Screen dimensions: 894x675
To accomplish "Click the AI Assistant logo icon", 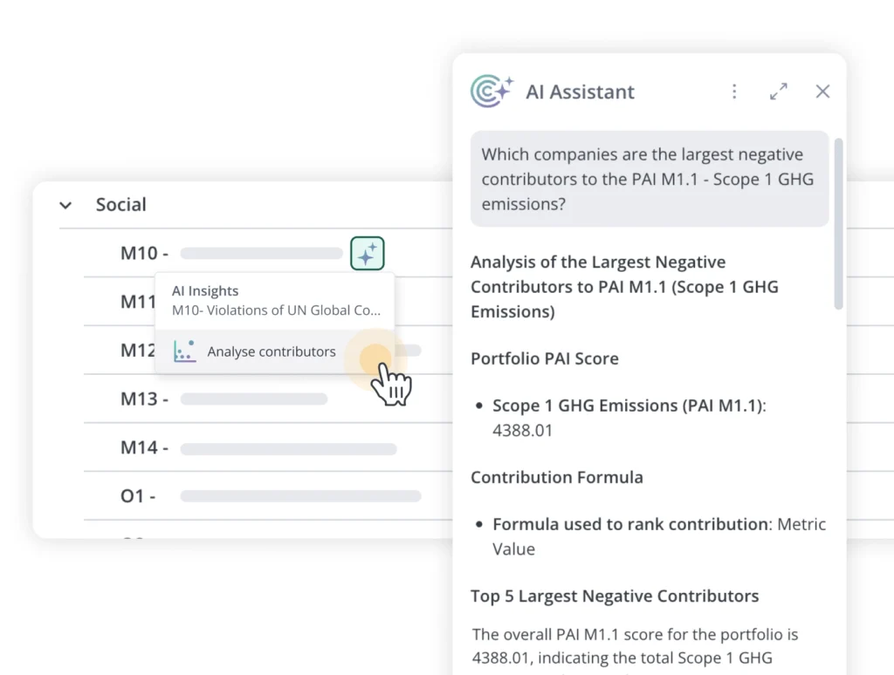I will point(492,92).
